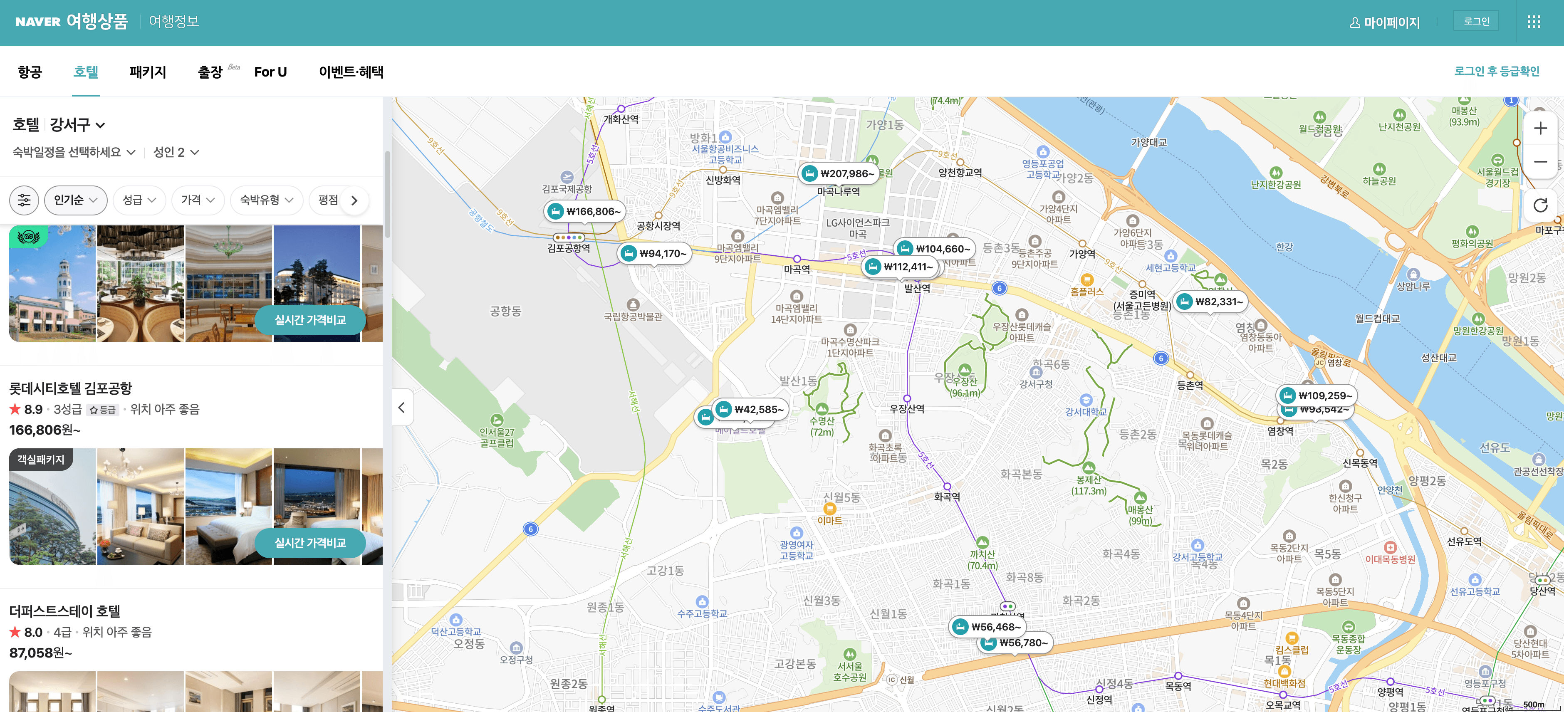Open the apps grid icon in header
Screen dimensions: 1564x712
pos(1534,22)
